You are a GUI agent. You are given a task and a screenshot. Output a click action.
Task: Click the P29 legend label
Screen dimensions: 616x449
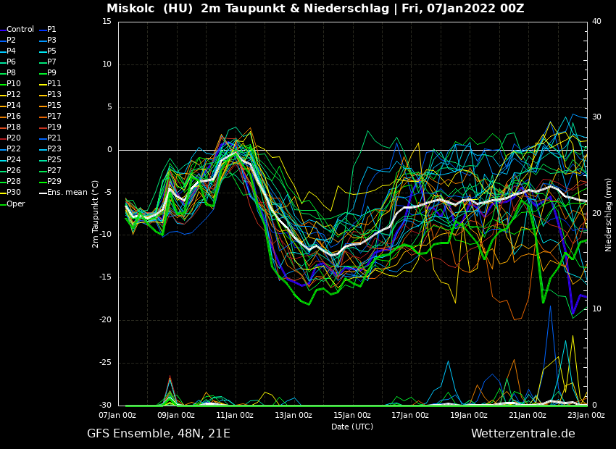(54, 182)
